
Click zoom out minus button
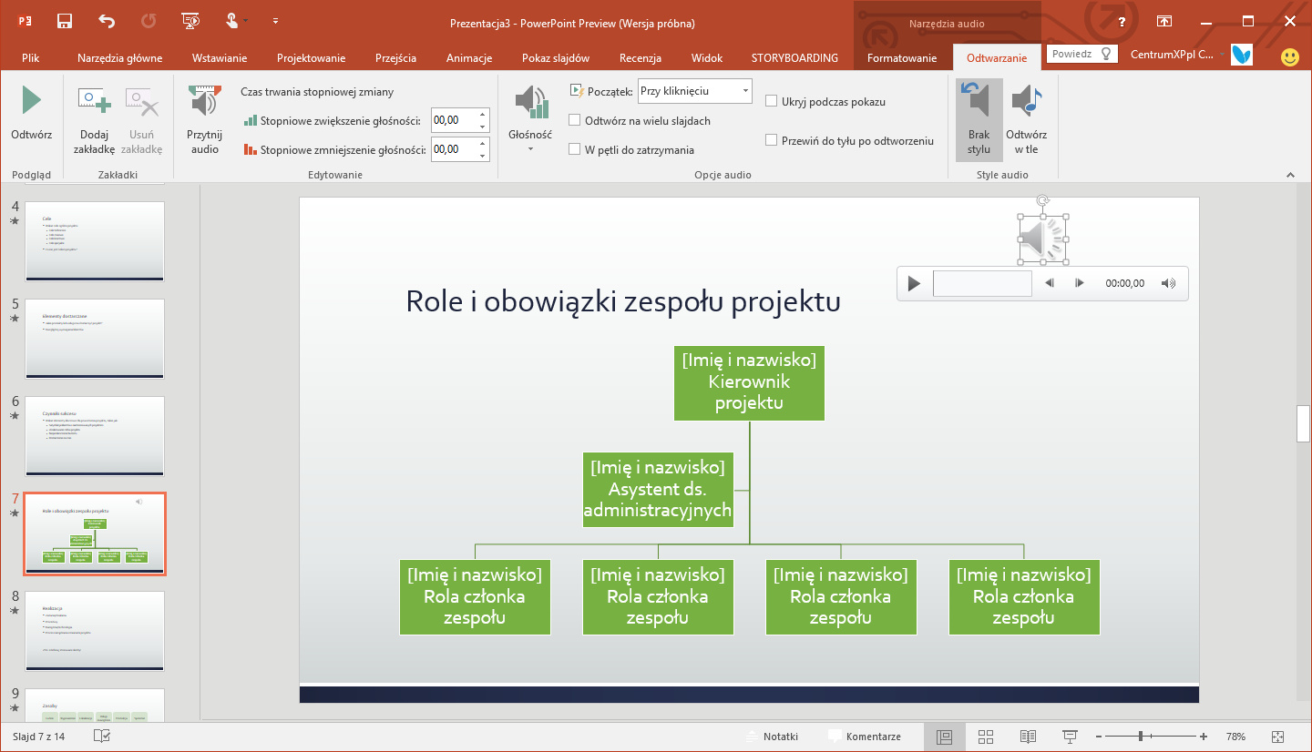1098,737
